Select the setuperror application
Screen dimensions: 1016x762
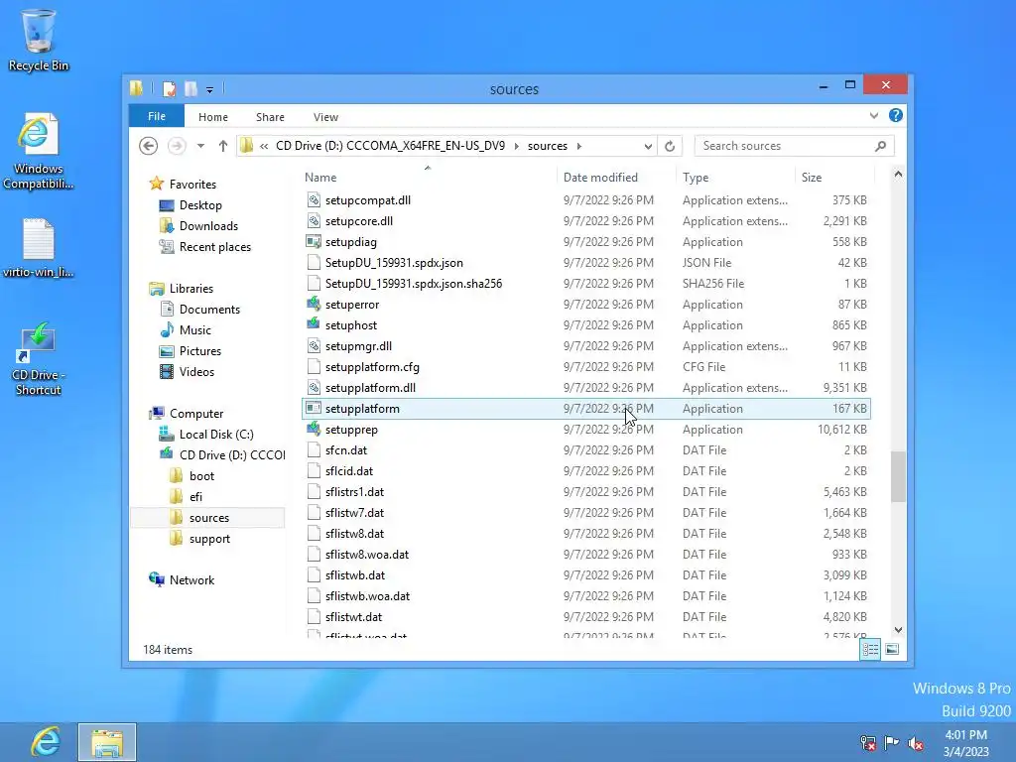click(x=586, y=305)
